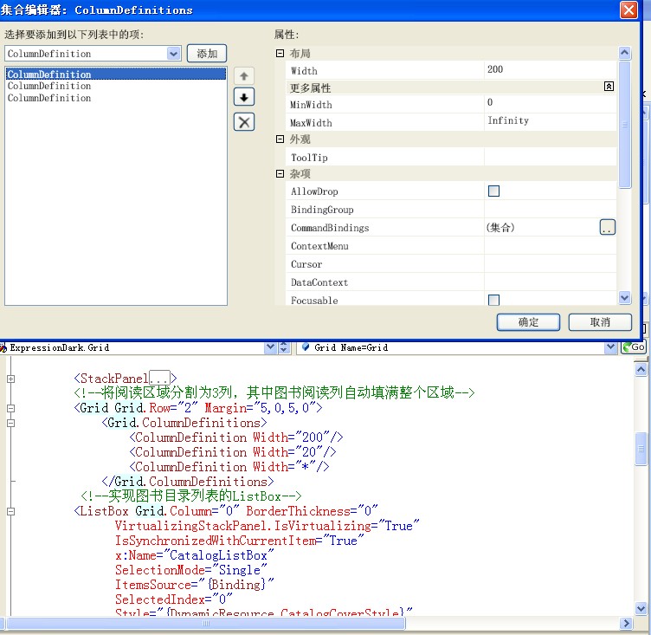Click SelectedIndex="0" code line

(174, 599)
